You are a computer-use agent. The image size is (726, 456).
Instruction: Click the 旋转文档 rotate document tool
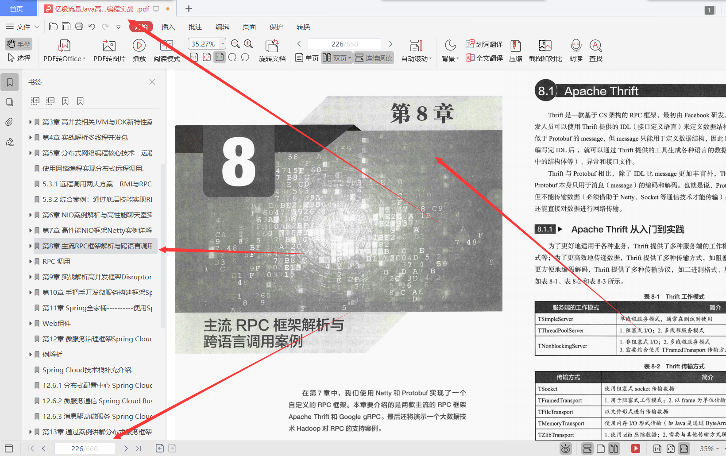click(x=272, y=50)
